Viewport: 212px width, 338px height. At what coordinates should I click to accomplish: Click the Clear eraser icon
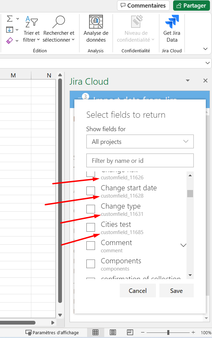(x=10, y=41)
